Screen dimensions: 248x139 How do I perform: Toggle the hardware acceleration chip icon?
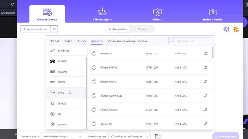coord(226,29)
